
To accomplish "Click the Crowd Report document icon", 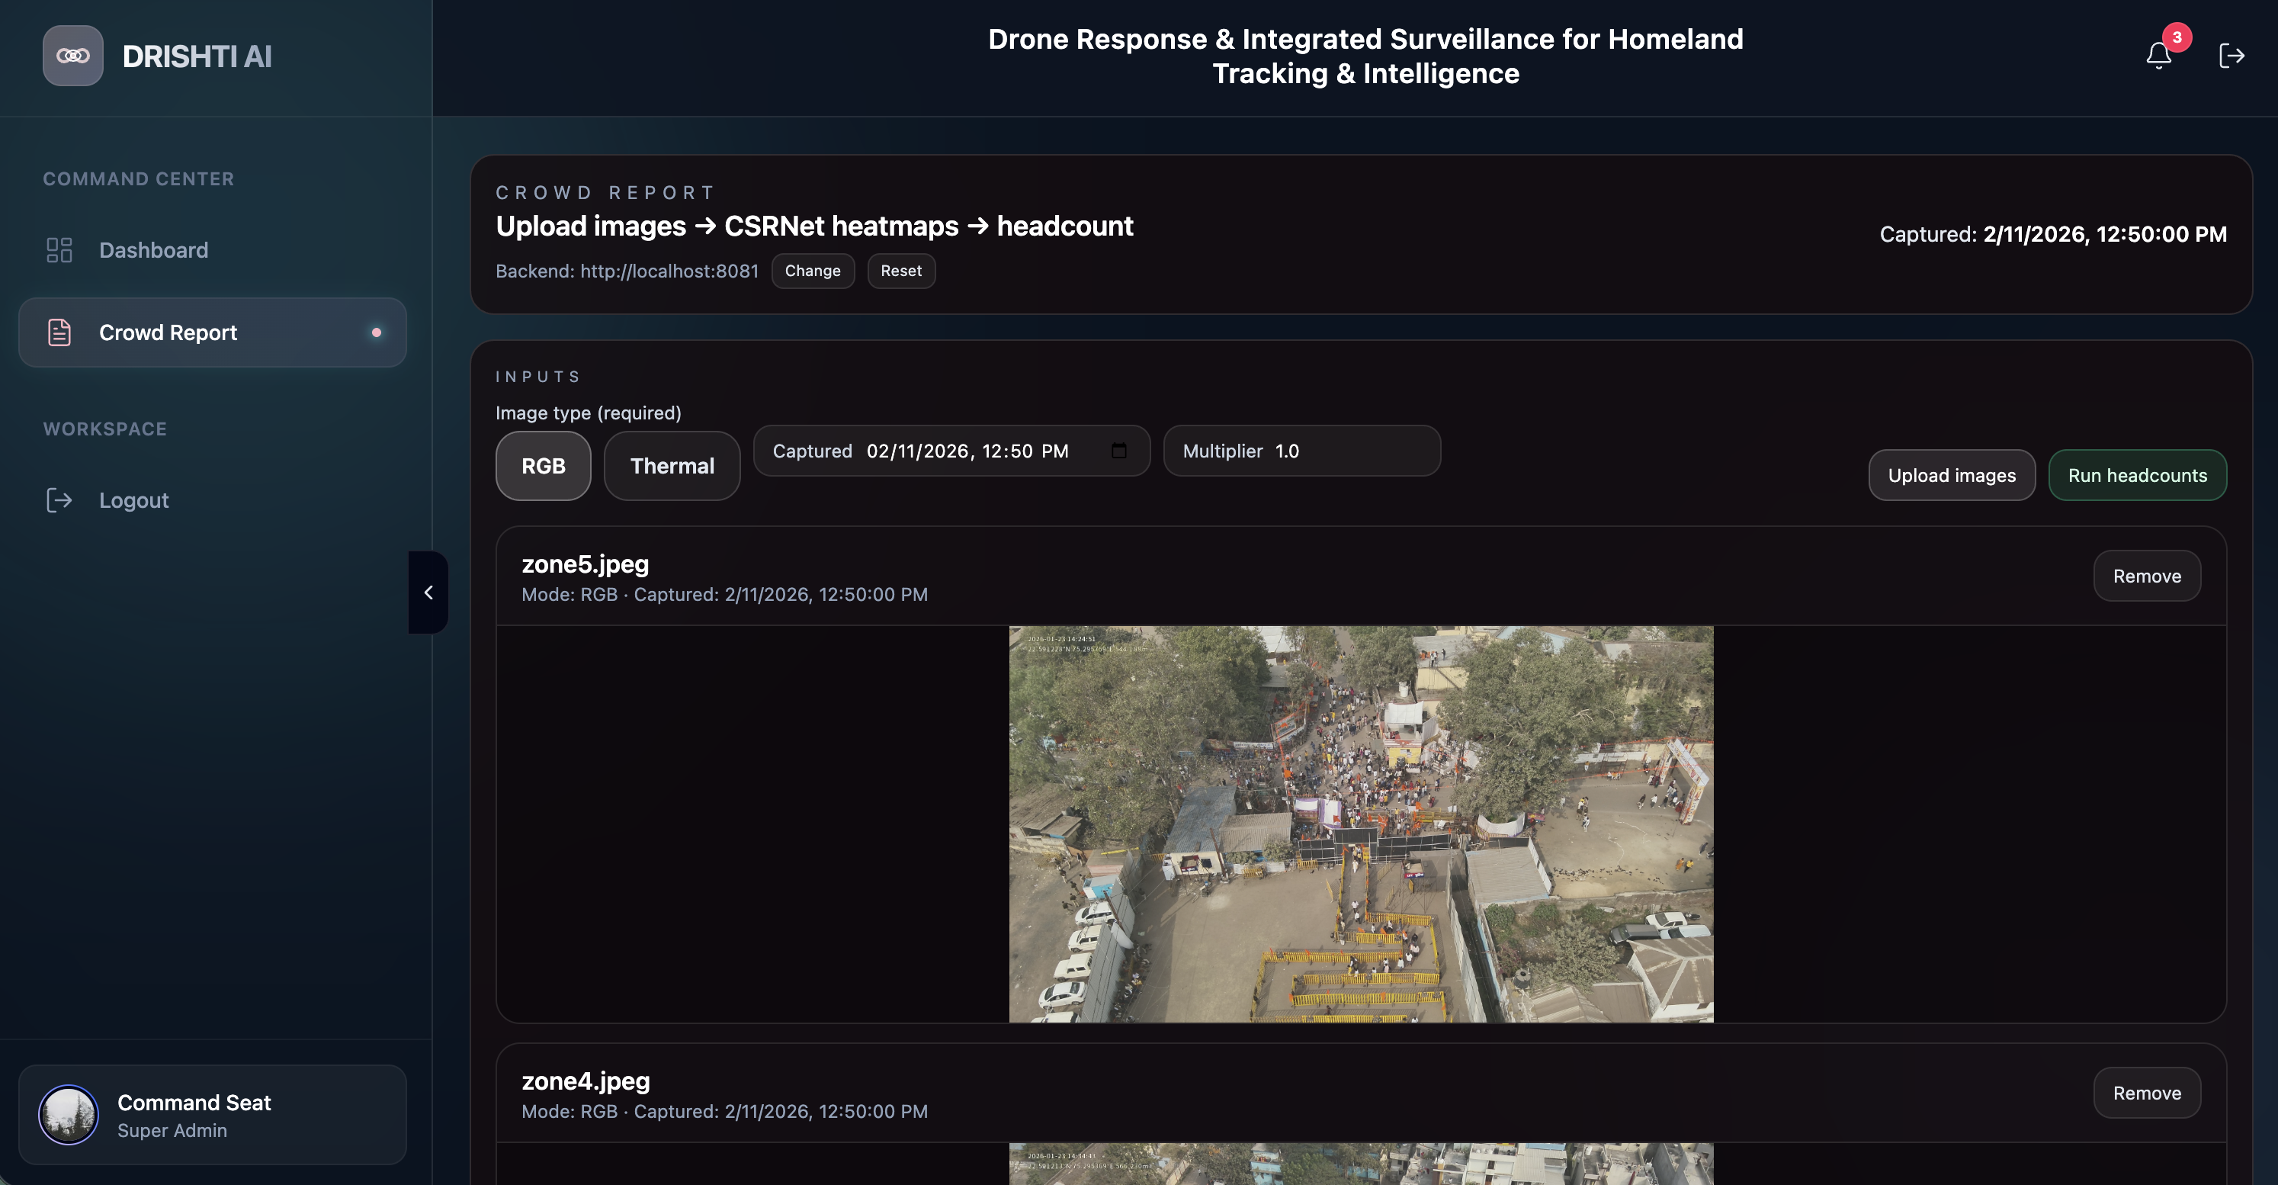I will tap(59, 332).
